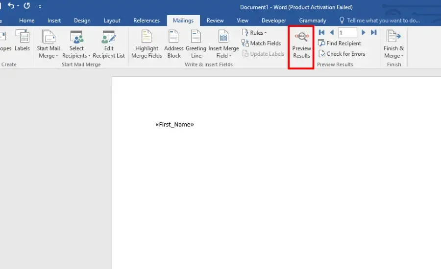Click the «First_Name» merge field in document
Image resolution: width=441 pixels, height=269 pixels.
pos(174,124)
